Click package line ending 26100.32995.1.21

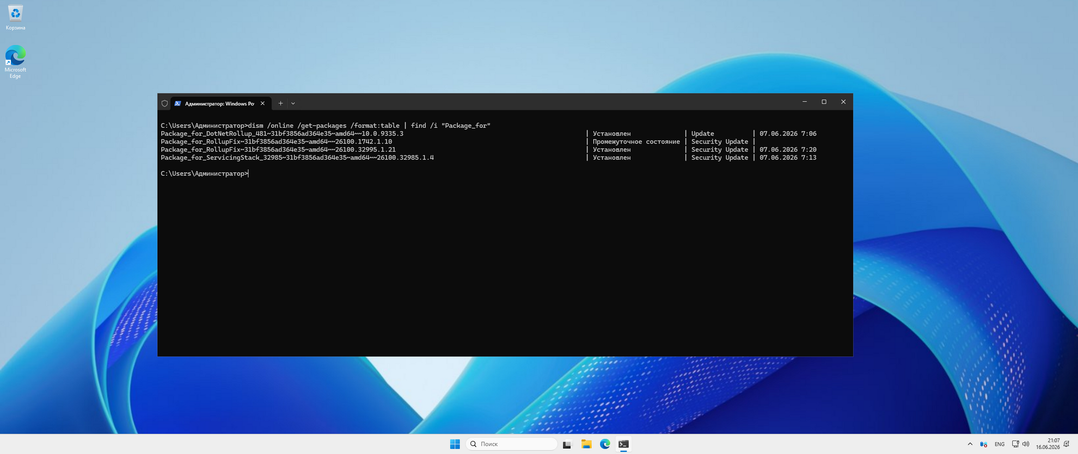(x=278, y=150)
